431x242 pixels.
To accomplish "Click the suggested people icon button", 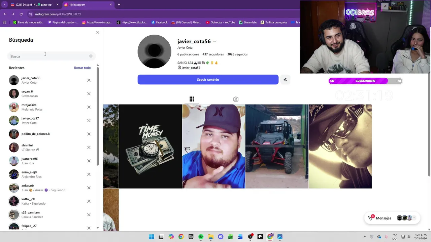I will point(285,80).
